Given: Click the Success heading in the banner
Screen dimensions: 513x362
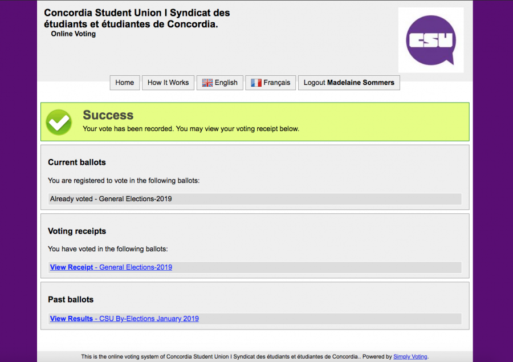Looking at the screenshot, I should pyautogui.click(x=108, y=115).
